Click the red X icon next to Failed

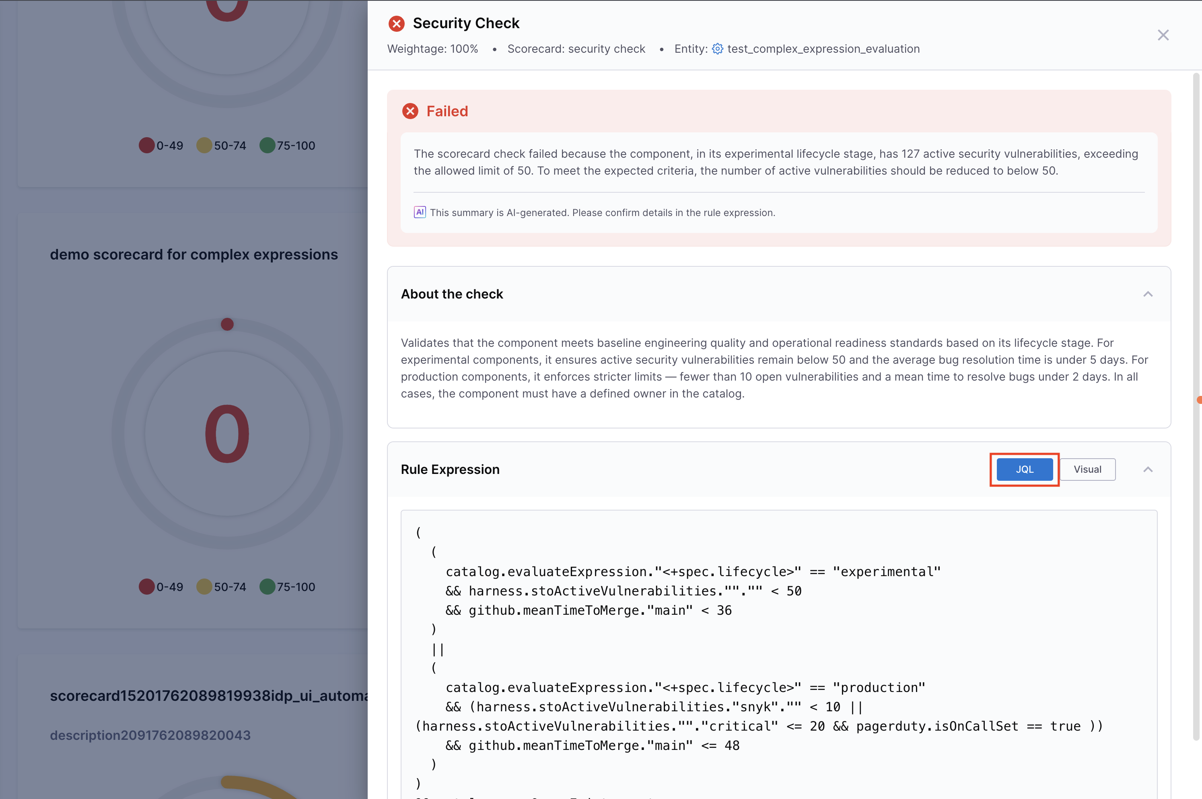410,111
